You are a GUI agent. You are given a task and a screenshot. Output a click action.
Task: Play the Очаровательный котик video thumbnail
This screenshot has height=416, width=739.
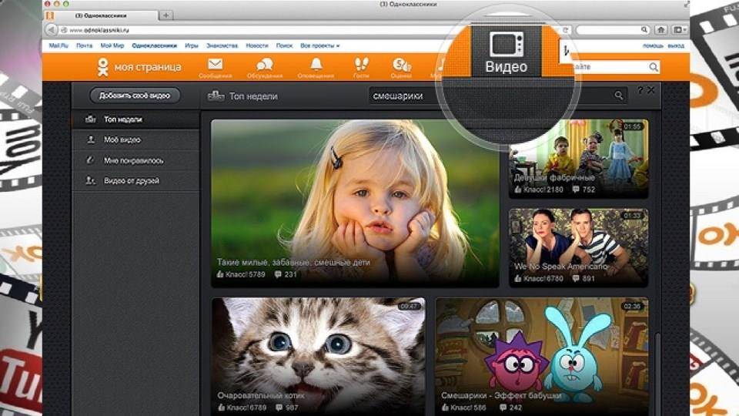click(318, 354)
